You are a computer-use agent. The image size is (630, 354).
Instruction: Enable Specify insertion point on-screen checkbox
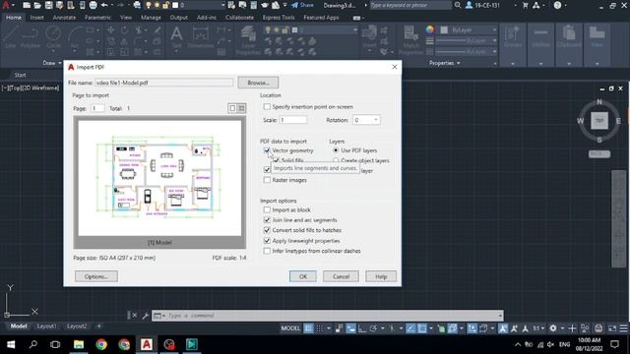(267, 107)
